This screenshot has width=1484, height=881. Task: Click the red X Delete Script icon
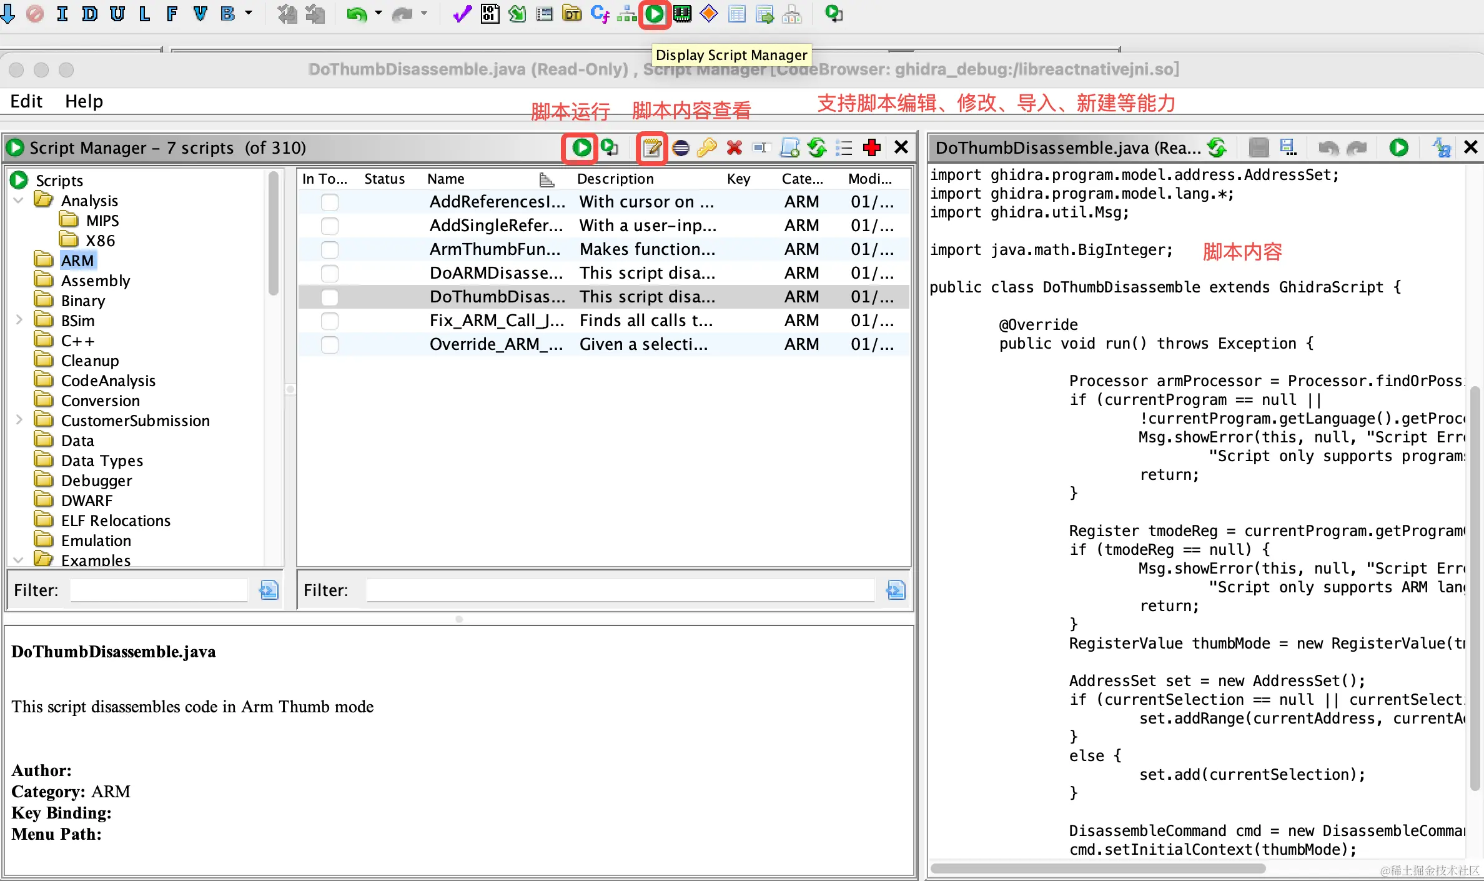pyautogui.click(x=735, y=148)
